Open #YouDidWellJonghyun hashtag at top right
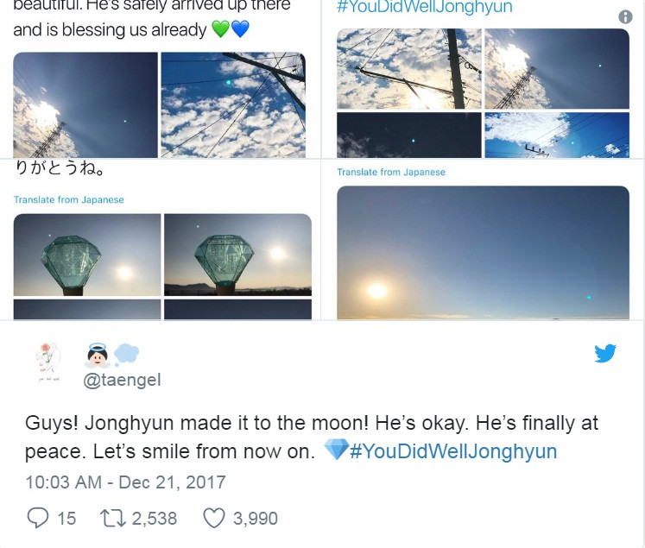The width and height of the screenshot is (645, 548). click(x=424, y=7)
